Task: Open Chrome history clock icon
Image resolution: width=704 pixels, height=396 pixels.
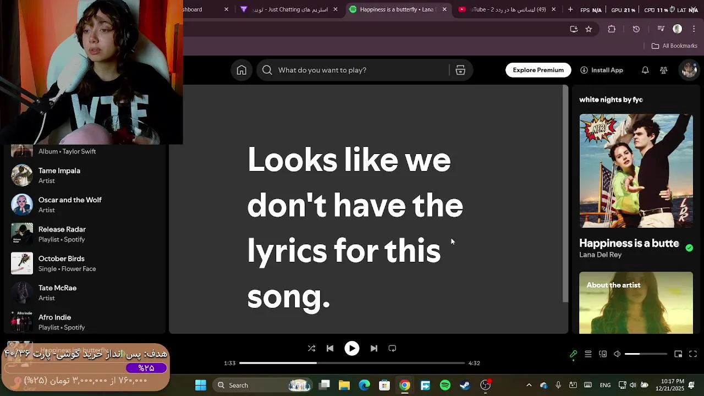Action: [x=636, y=29]
